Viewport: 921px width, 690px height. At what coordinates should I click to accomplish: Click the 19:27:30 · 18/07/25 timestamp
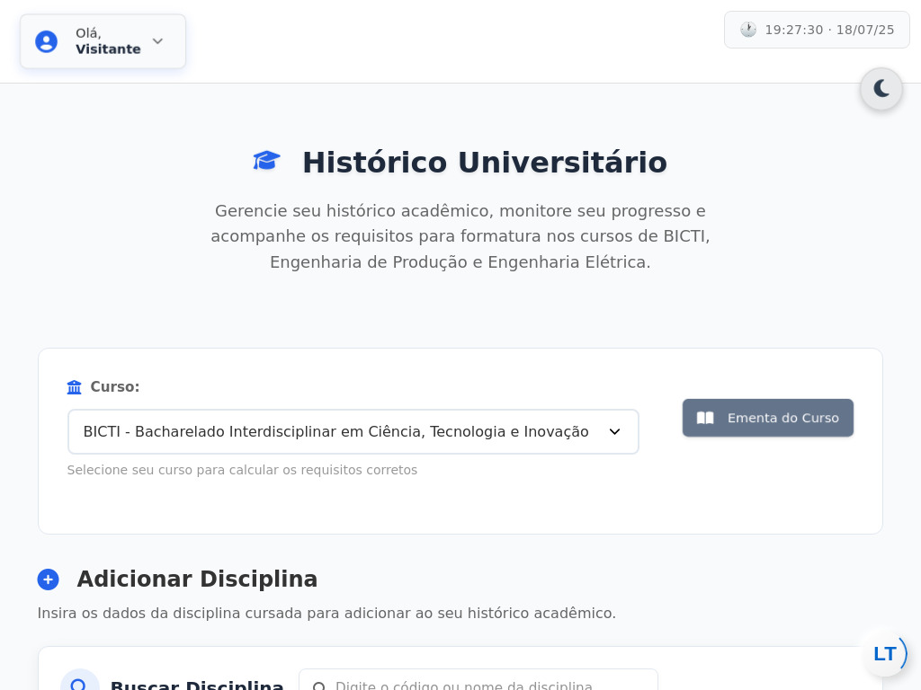tap(829, 30)
